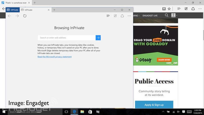Viewport: 204px width, 115px height.
Task: Open Share in background Edge window
Action: click(x=193, y=9)
